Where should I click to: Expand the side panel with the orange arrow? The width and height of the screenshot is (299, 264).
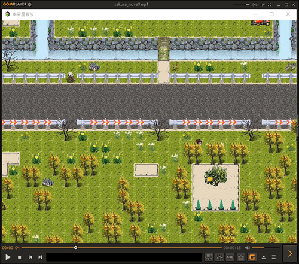290,254
